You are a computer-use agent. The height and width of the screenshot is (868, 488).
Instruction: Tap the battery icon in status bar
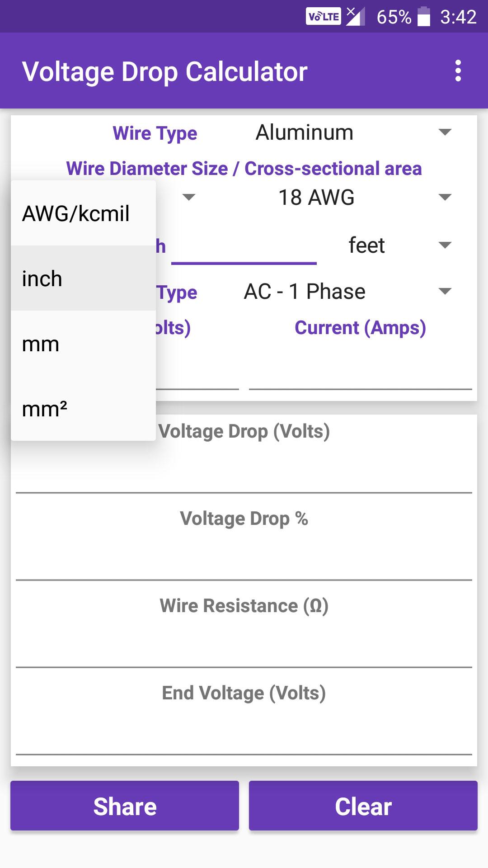423,17
